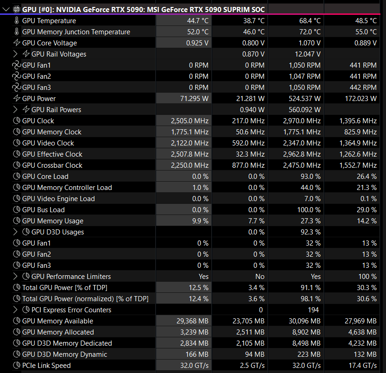Click the gauge icon beside GPU Core Load
Image resolution: width=386 pixels, height=373 pixels.
point(17,176)
